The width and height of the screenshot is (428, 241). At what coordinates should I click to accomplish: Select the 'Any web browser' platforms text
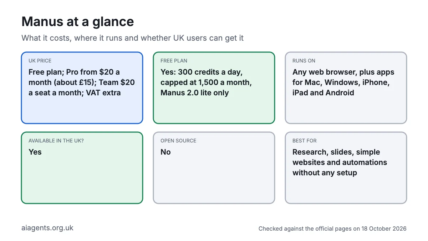pos(343,82)
